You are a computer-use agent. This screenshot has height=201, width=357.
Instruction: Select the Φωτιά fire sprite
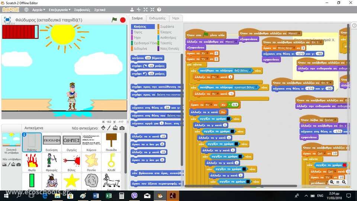tap(32, 162)
